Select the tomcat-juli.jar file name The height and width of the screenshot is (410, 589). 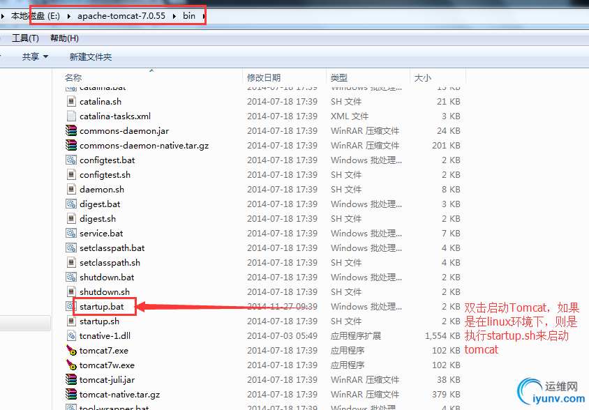pos(107,379)
